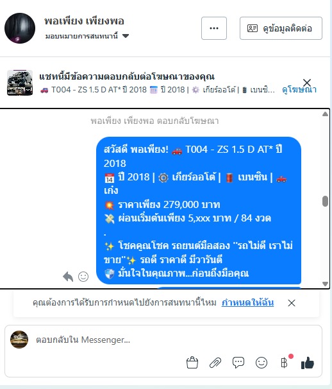Screen dimensions: 332x389
Task: Open emoji picker in the message composer
Action: point(261,363)
